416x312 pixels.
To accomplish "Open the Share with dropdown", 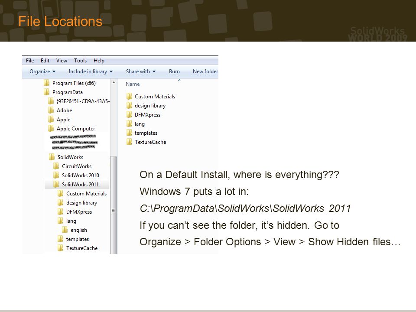I will (140, 71).
